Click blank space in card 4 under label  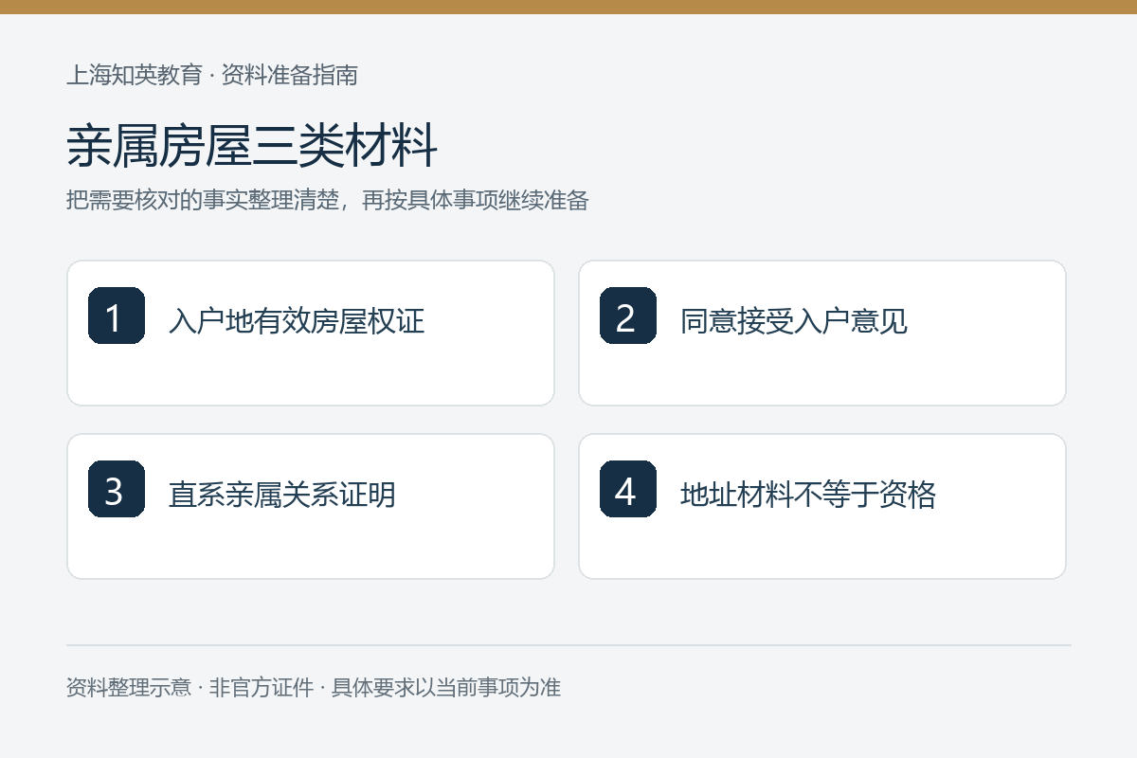pyautogui.click(x=822, y=548)
